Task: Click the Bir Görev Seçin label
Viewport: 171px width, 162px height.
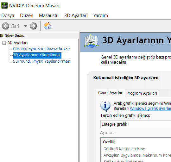Action: 13,35
